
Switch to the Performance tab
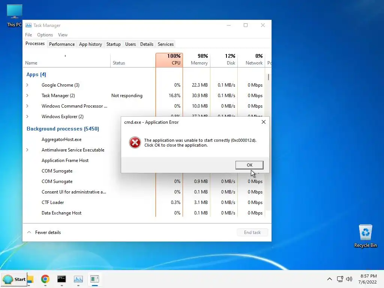[62, 44]
